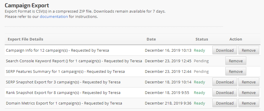Remove the Domain Metrics Export entry
The height and width of the screenshot is (111, 264).
[249, 103]
